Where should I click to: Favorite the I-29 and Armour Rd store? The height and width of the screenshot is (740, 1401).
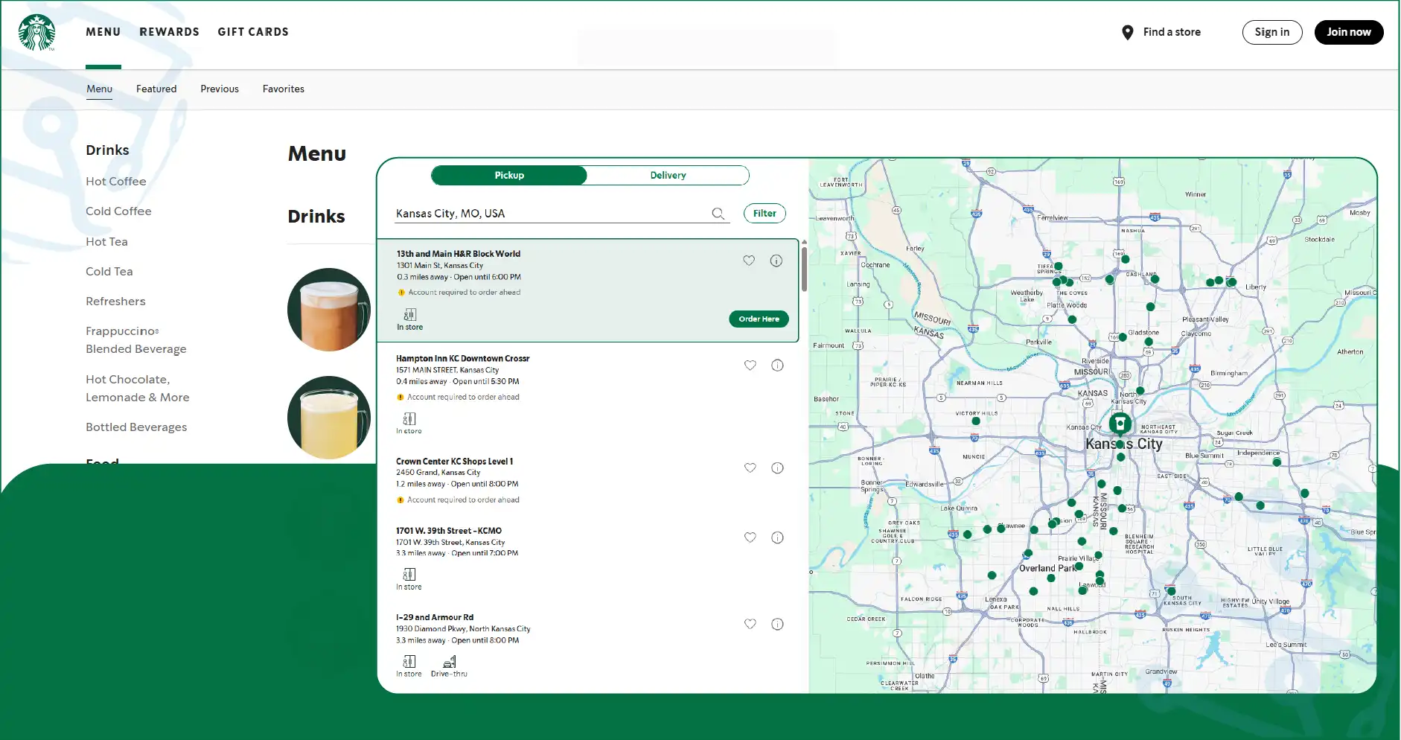[x=750, y=624]
